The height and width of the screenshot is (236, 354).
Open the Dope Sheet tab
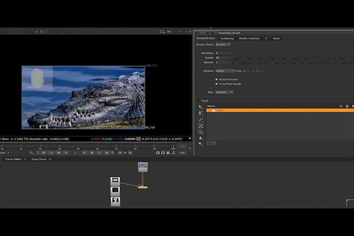tap(39, 159)
